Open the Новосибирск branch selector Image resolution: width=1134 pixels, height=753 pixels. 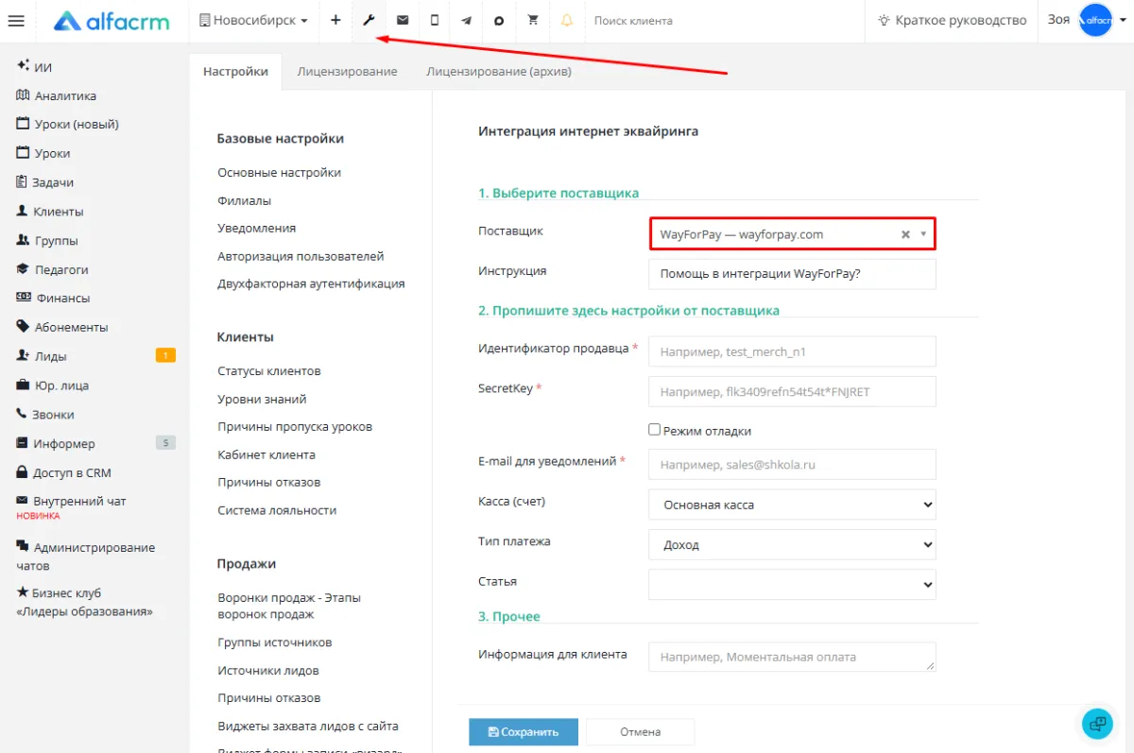coord(254,20)
